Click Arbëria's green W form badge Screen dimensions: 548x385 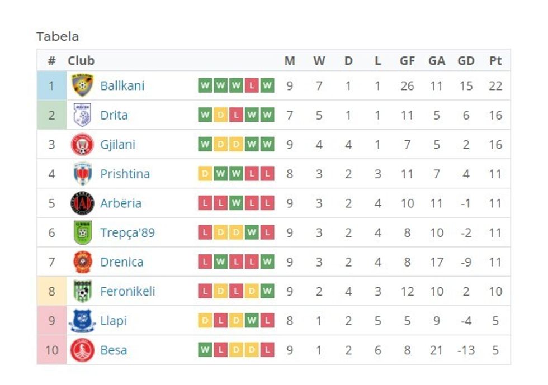coord(237,203)
